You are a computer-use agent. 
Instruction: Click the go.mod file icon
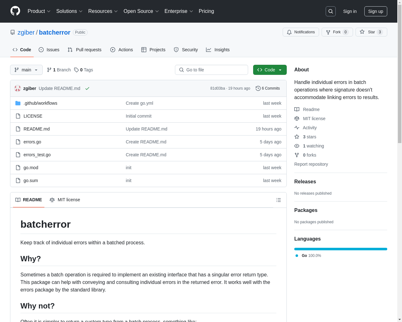(18, 168)
